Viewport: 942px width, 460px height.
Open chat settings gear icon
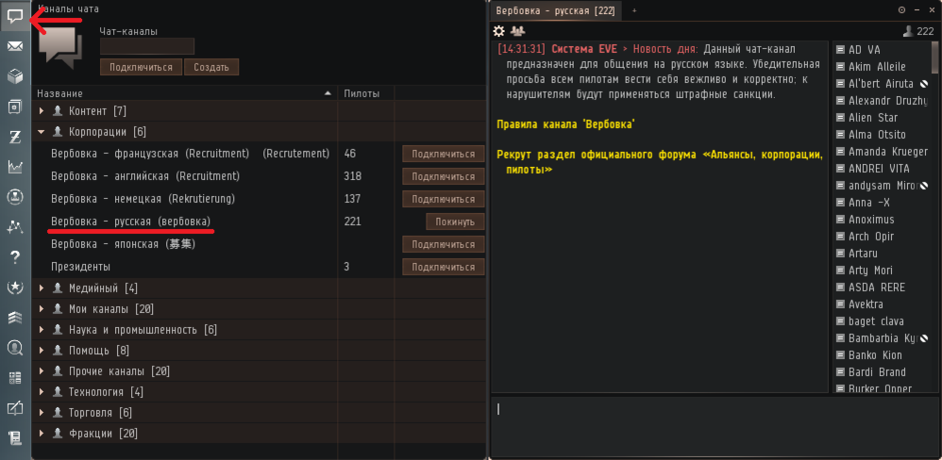click(x=498, y=30)
